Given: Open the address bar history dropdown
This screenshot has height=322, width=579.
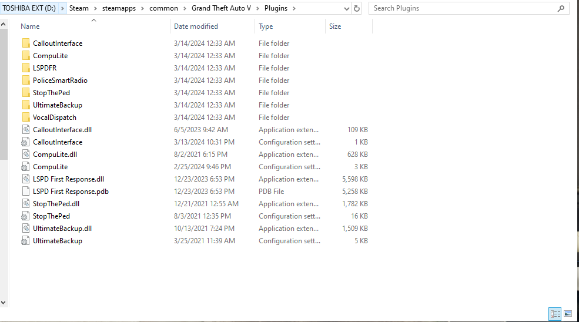Looking at the screenshot, I should 346,8.
